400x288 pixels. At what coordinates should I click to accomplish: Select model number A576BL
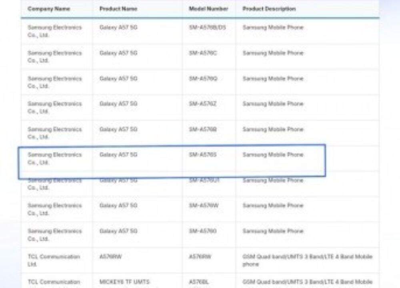(199, 282)
